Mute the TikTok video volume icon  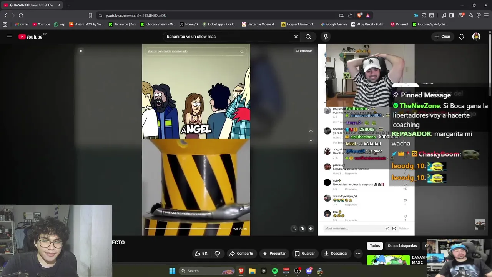click(311, 229)
